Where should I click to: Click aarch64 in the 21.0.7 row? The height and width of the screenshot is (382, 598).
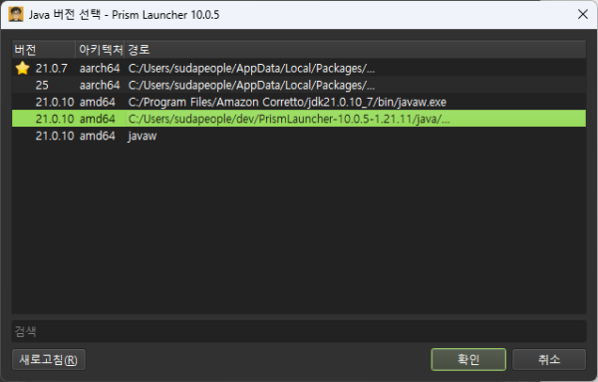100,68
